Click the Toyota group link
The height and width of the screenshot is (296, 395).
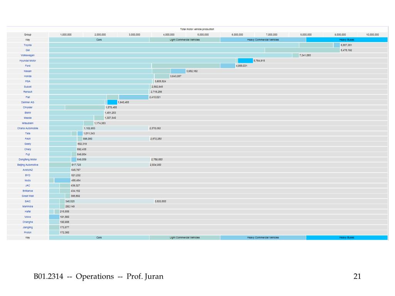(28, 45)
